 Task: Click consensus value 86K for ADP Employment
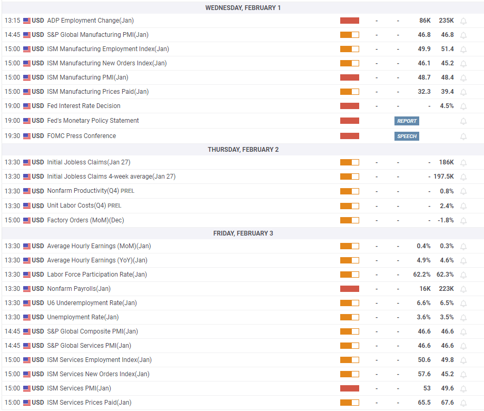[x=424, y=21]
